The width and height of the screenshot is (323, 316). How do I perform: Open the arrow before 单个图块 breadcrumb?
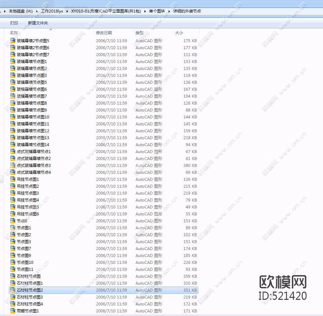coord(145,11)
